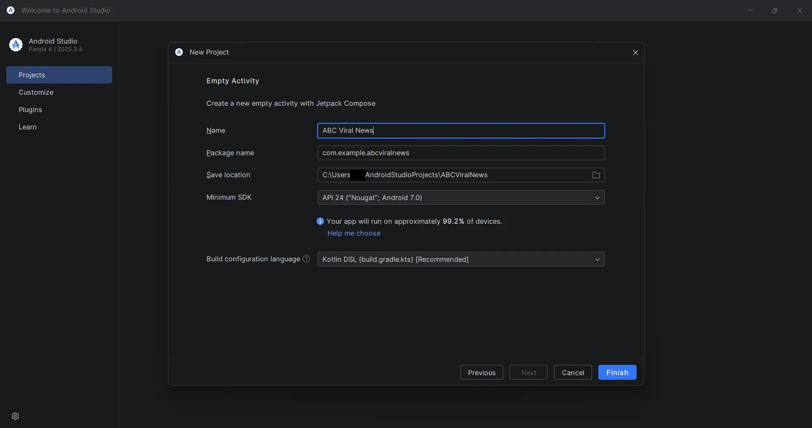Open the Help me choose link
Viewport: 812px width, 428px height.
(x=354, y=233)
